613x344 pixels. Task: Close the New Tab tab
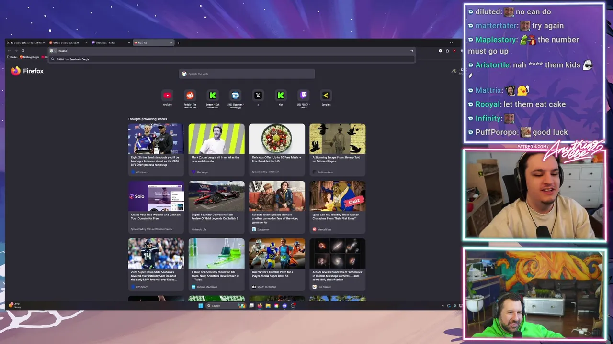click(171, 43)
